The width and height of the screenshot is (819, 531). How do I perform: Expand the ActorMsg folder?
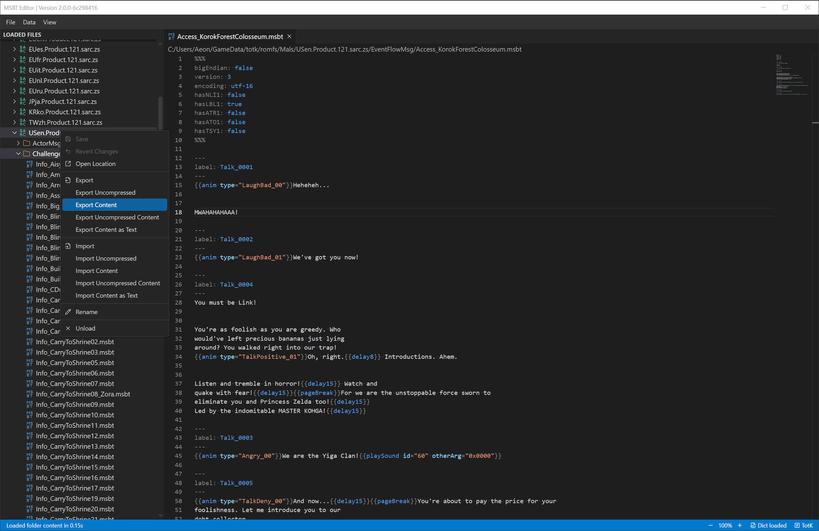point(18,143)
